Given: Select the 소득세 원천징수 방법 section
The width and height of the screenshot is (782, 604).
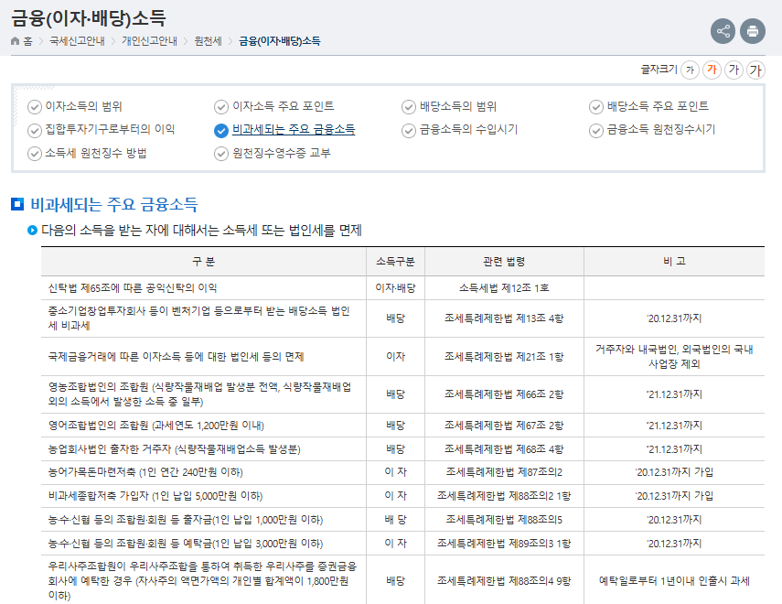Looking at the screenshot, I should tap(95, 153).
